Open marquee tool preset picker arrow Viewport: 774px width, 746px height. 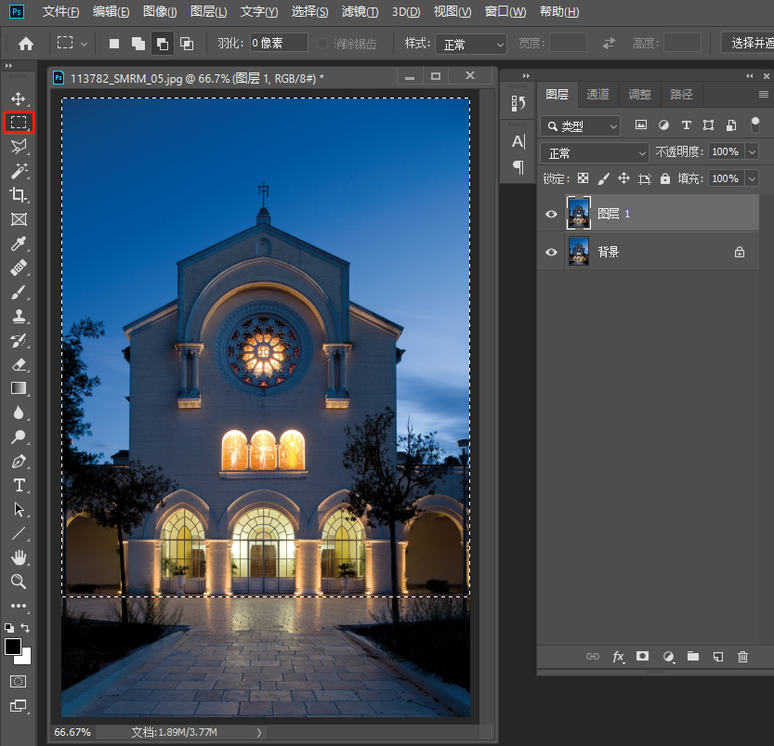[x=84, y=44]
